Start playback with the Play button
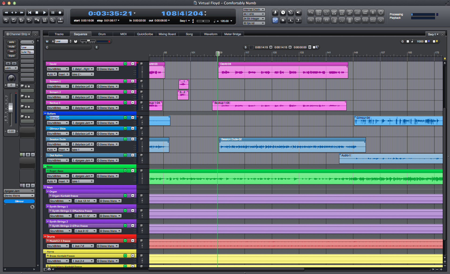Screen dimensions: 450x274 44,12
